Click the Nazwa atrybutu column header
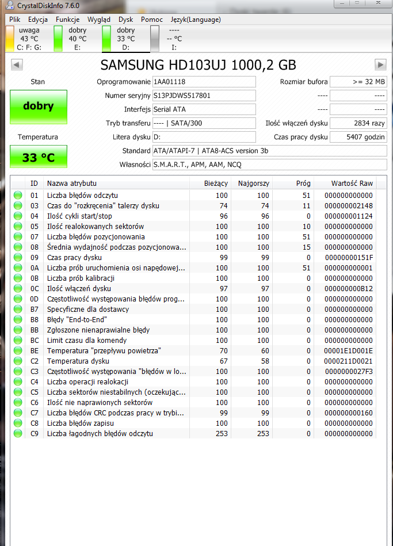 click(116, 183)
